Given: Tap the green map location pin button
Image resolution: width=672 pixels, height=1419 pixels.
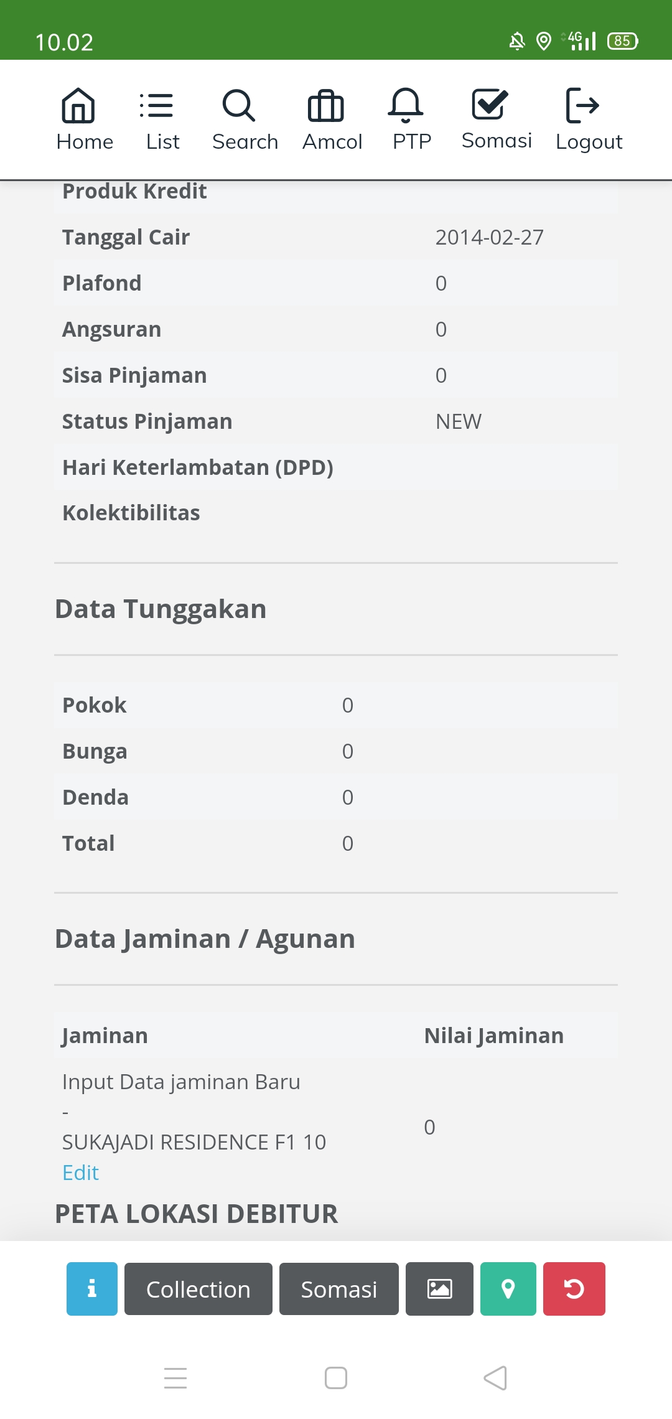Looking at the screenshot, I should (x=508, y=1289).
